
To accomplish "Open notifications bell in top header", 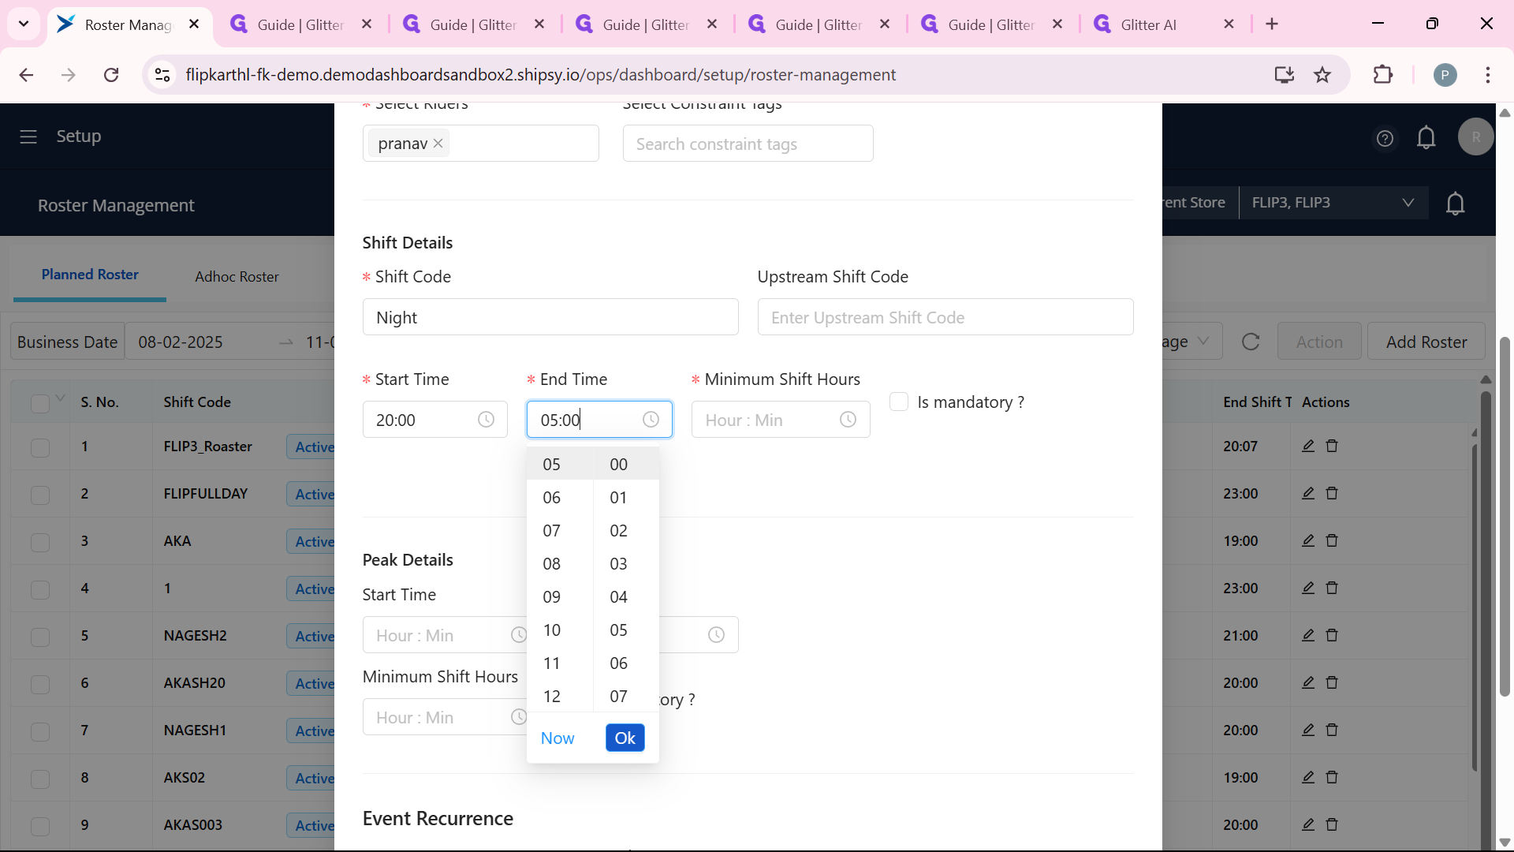I will coord(1426,138).
